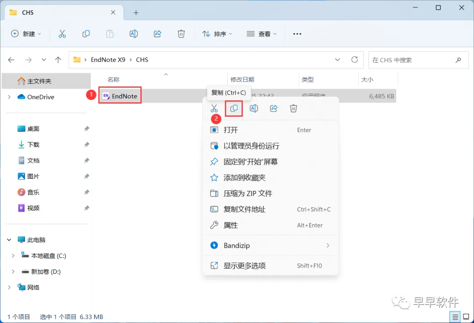
Task: Go back with the left arrow
Action: click(11, 60)
